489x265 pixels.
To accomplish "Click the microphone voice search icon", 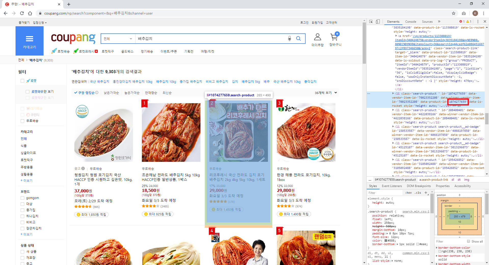I will 289,38.
